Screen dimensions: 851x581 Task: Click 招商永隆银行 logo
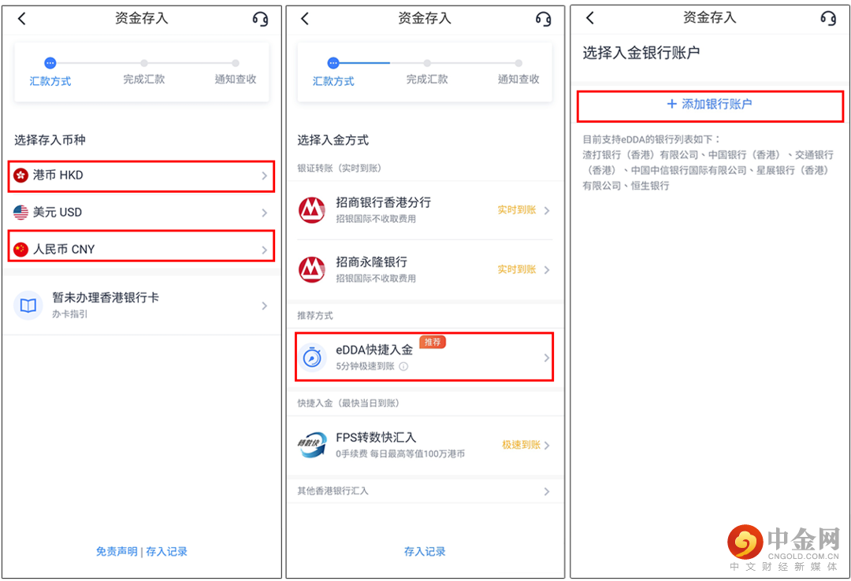pyautogui.click(x=312, y=269)
